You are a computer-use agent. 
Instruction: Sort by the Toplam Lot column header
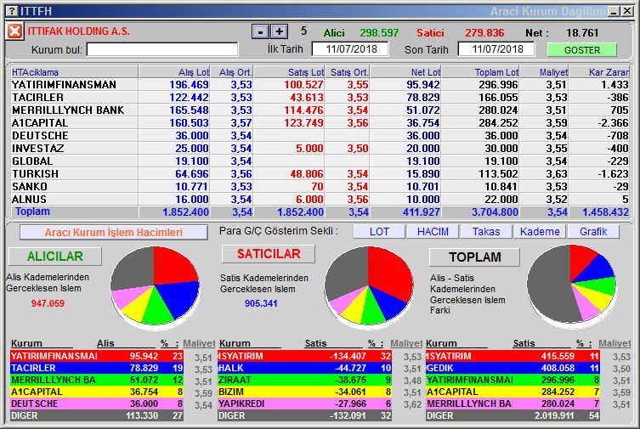(481, 72)
